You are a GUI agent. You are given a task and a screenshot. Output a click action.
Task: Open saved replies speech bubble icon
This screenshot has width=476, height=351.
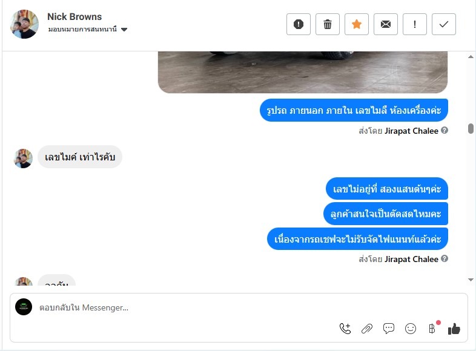(x=389, y=329)
